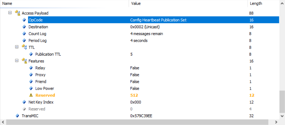Collapse the TTL tree node
285x125 pixels.
(x=17, y=47)
